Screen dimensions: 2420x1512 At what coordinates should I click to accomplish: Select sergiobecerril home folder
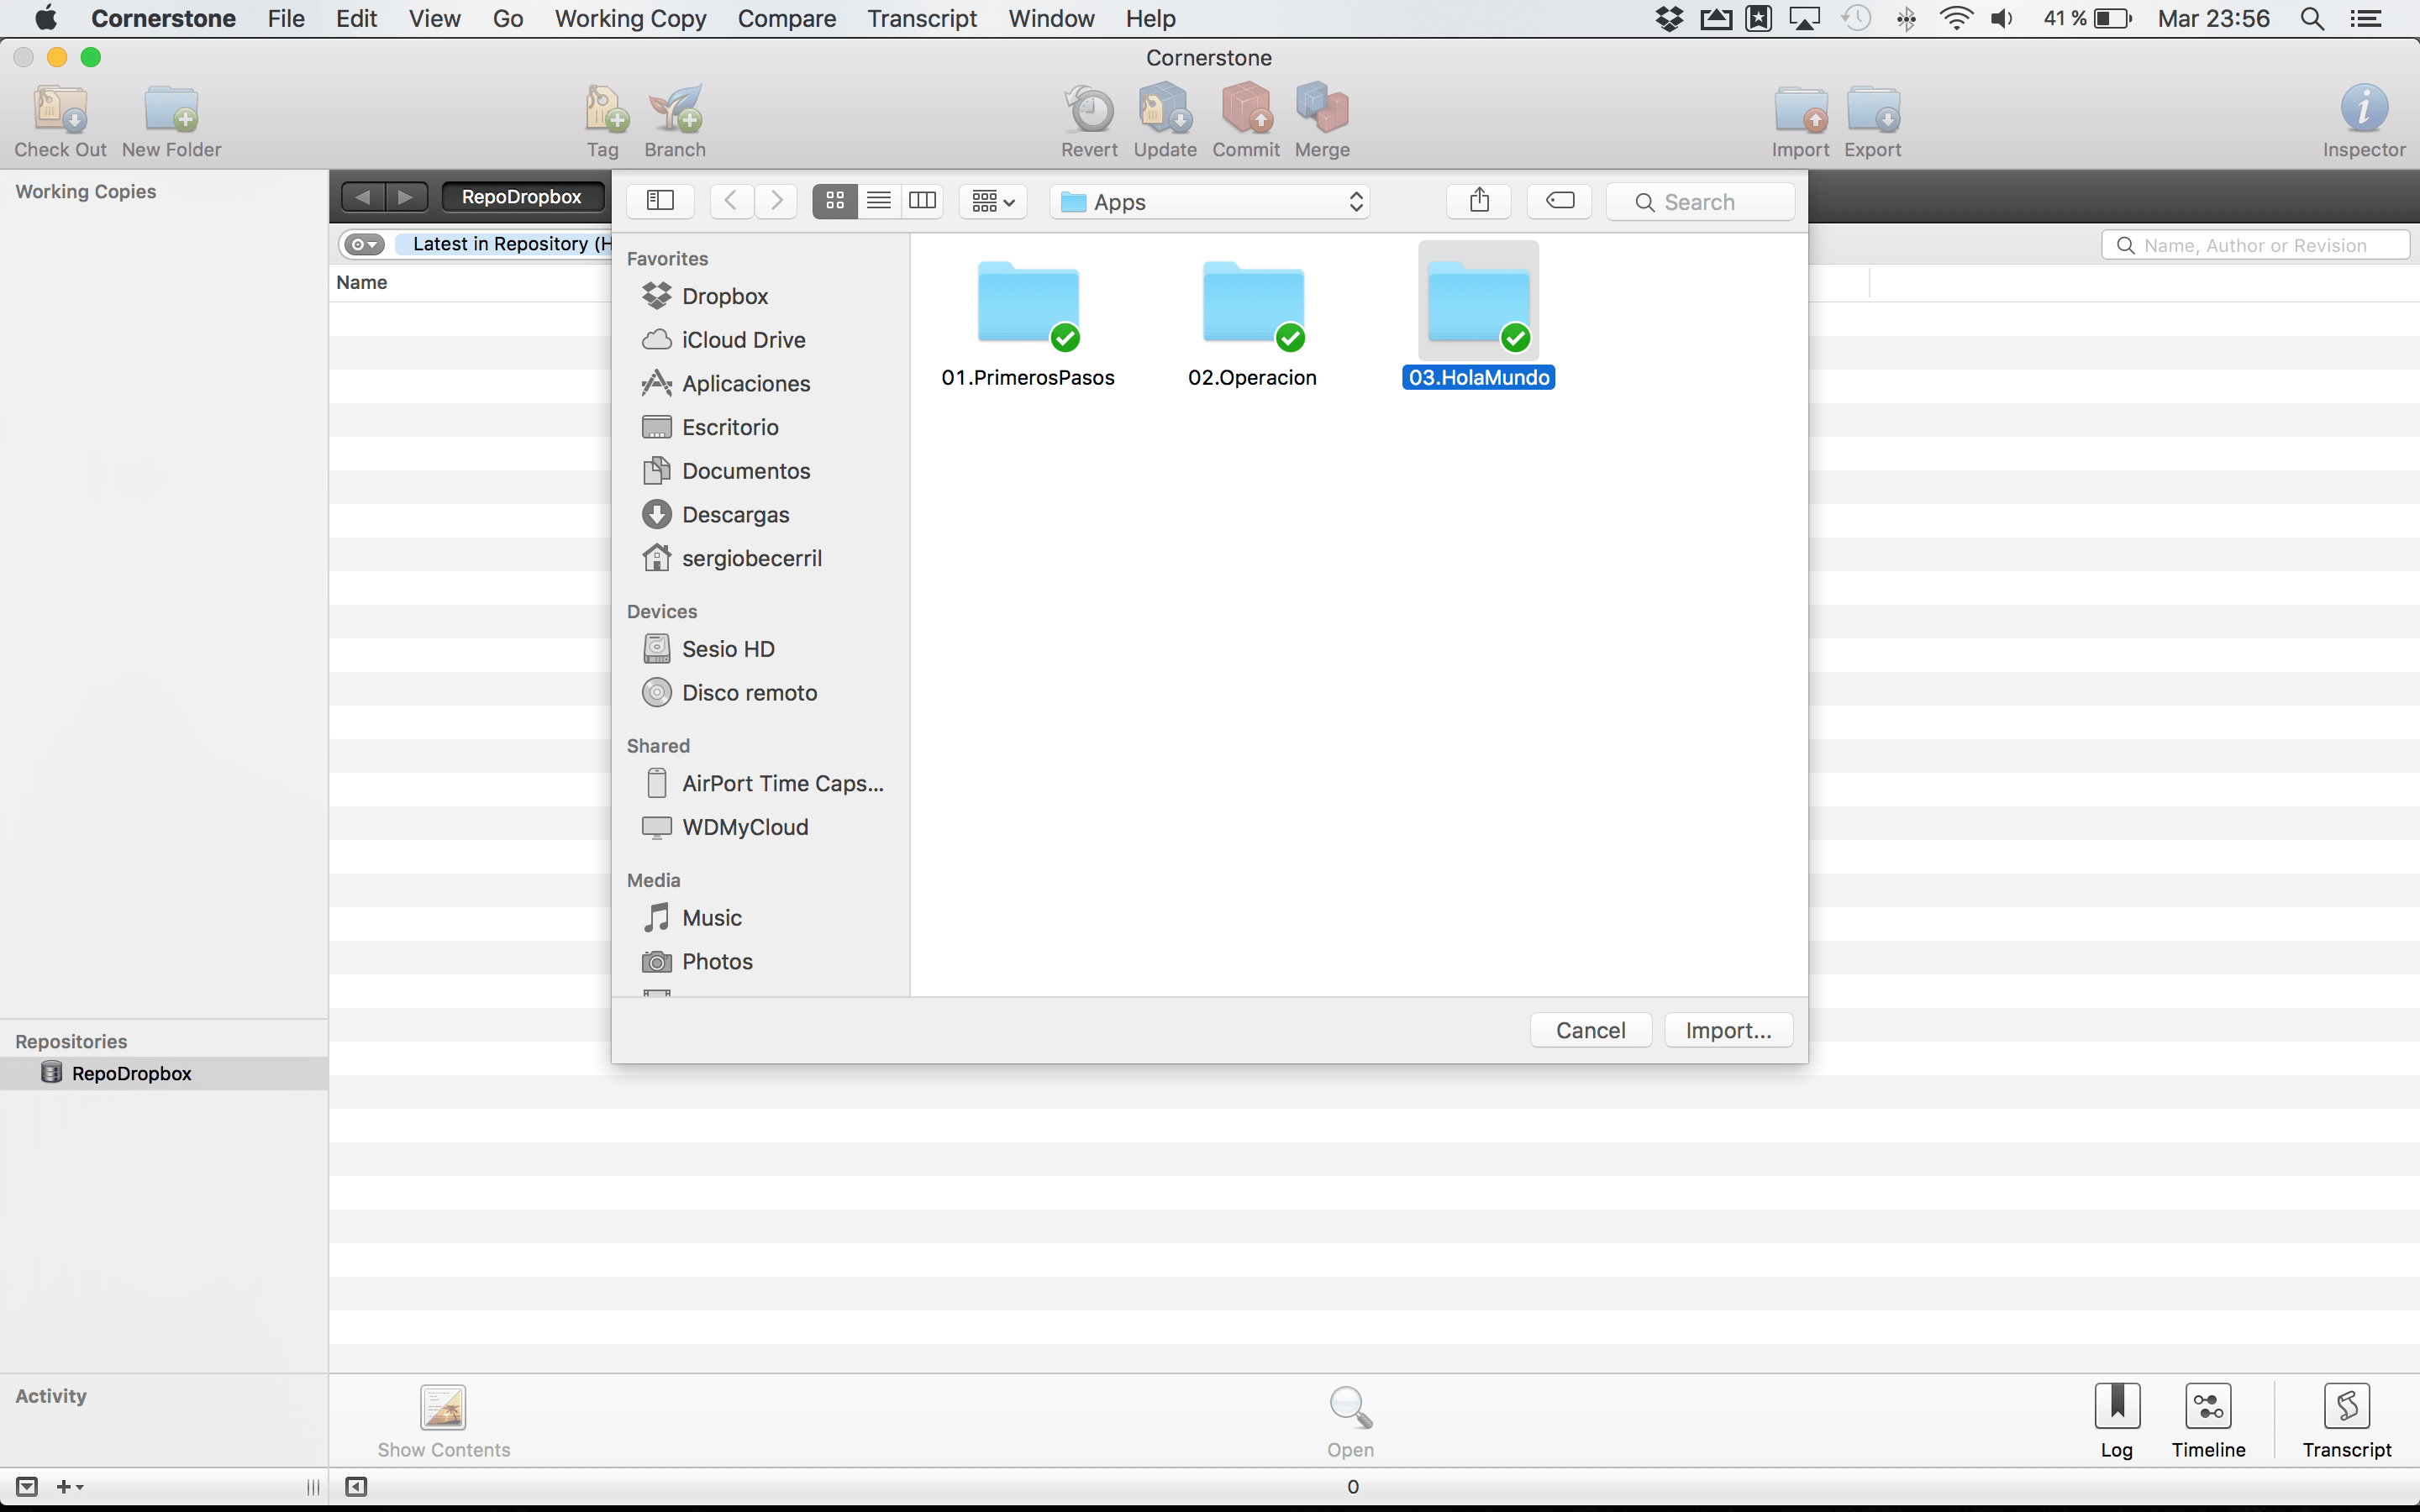point(751,558)
